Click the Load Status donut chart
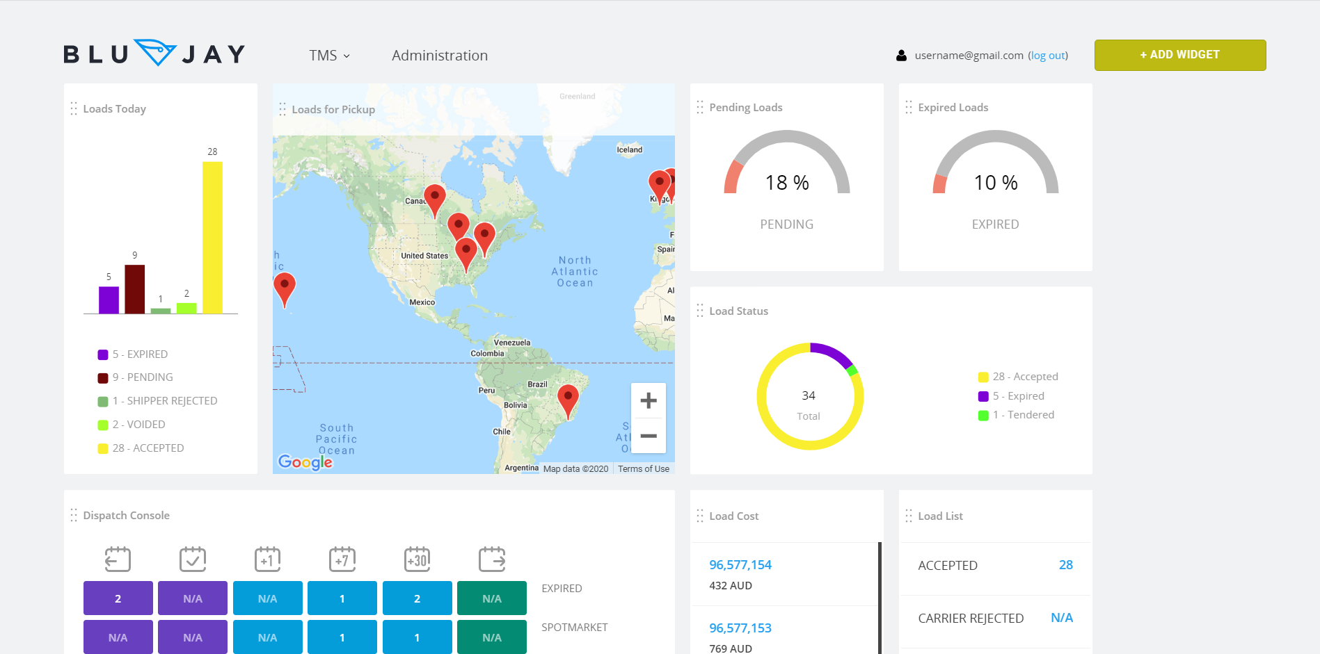Image resolution: width=1320 pixels, height=654 pixels. tap(810, 396)
